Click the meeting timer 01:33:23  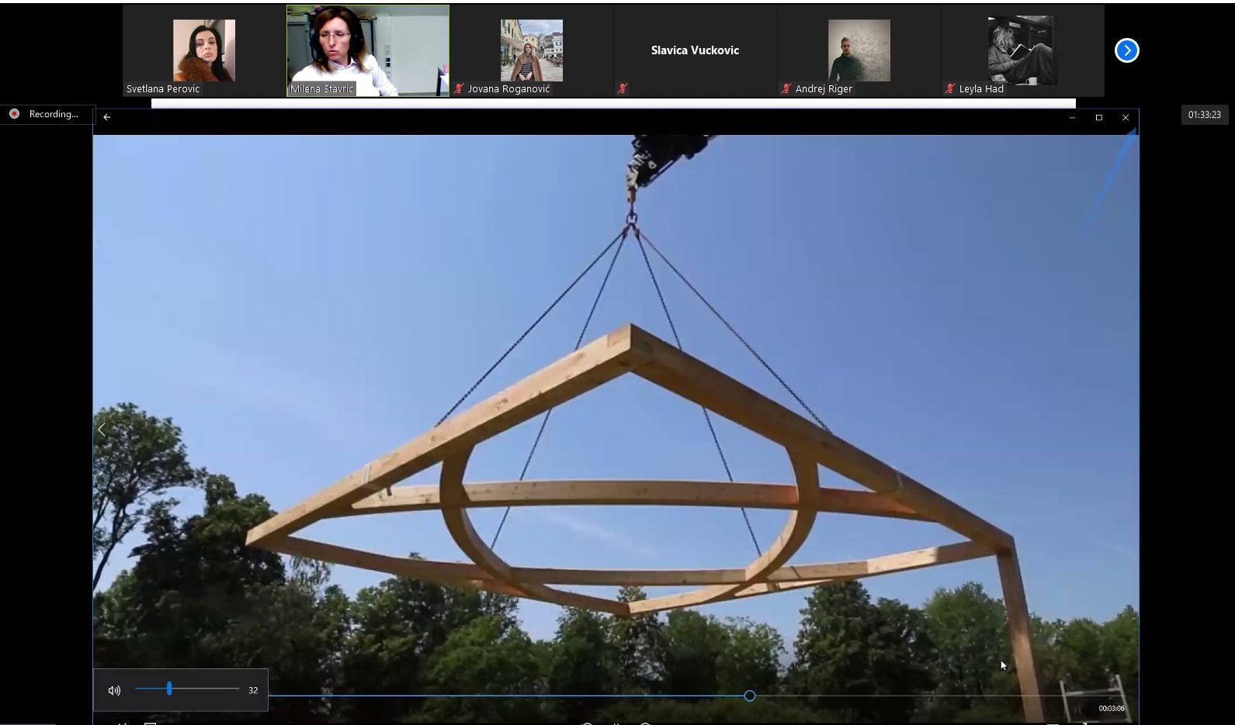1204,115
